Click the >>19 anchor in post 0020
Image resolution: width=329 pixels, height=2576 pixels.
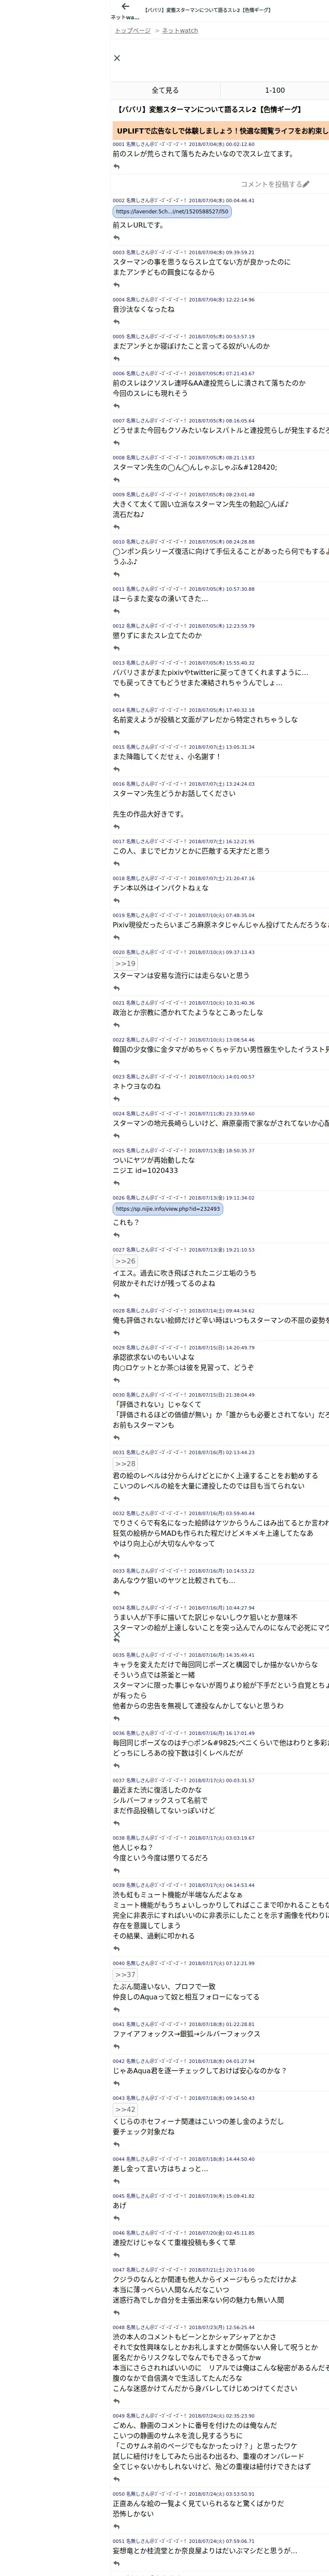pos(125,964)
